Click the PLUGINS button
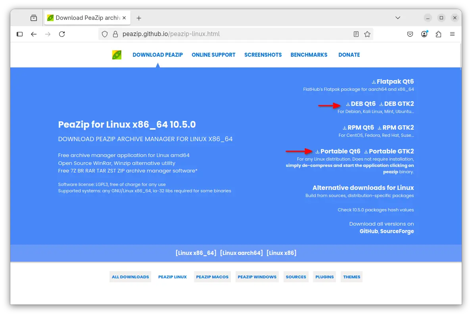 (x=324, y=277)
